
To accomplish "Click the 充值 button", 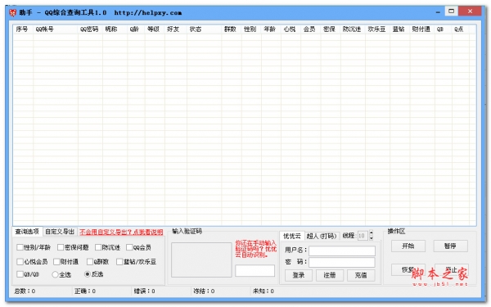I will [361, 275].
